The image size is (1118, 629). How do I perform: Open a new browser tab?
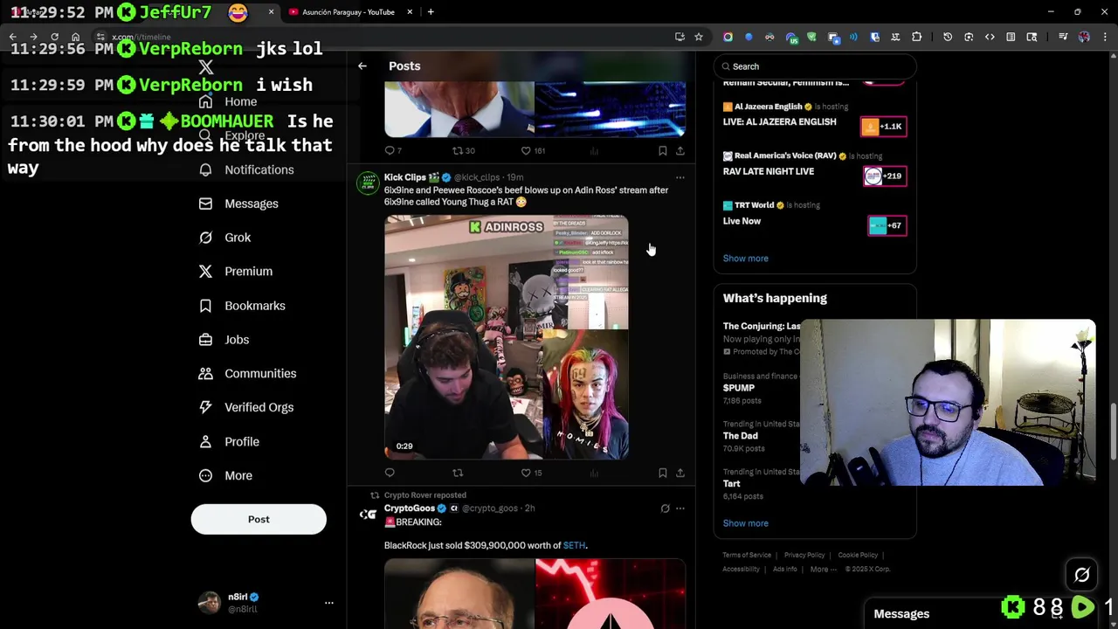click(431, 12)
